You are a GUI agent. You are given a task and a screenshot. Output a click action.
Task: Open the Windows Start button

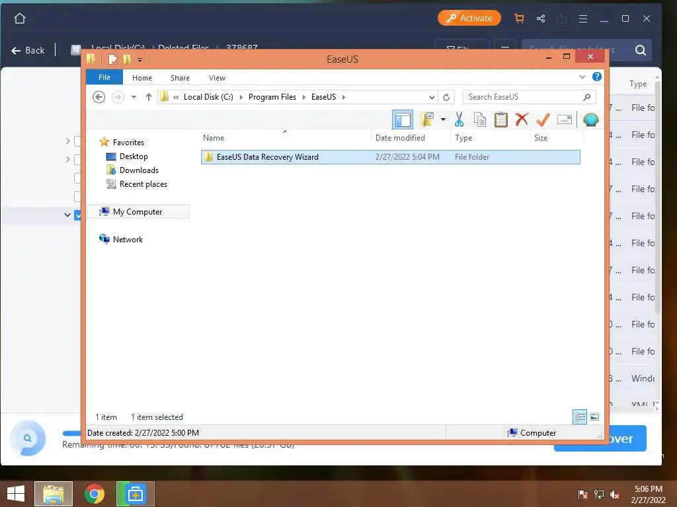pyautogui.click(x=16, y=494)
